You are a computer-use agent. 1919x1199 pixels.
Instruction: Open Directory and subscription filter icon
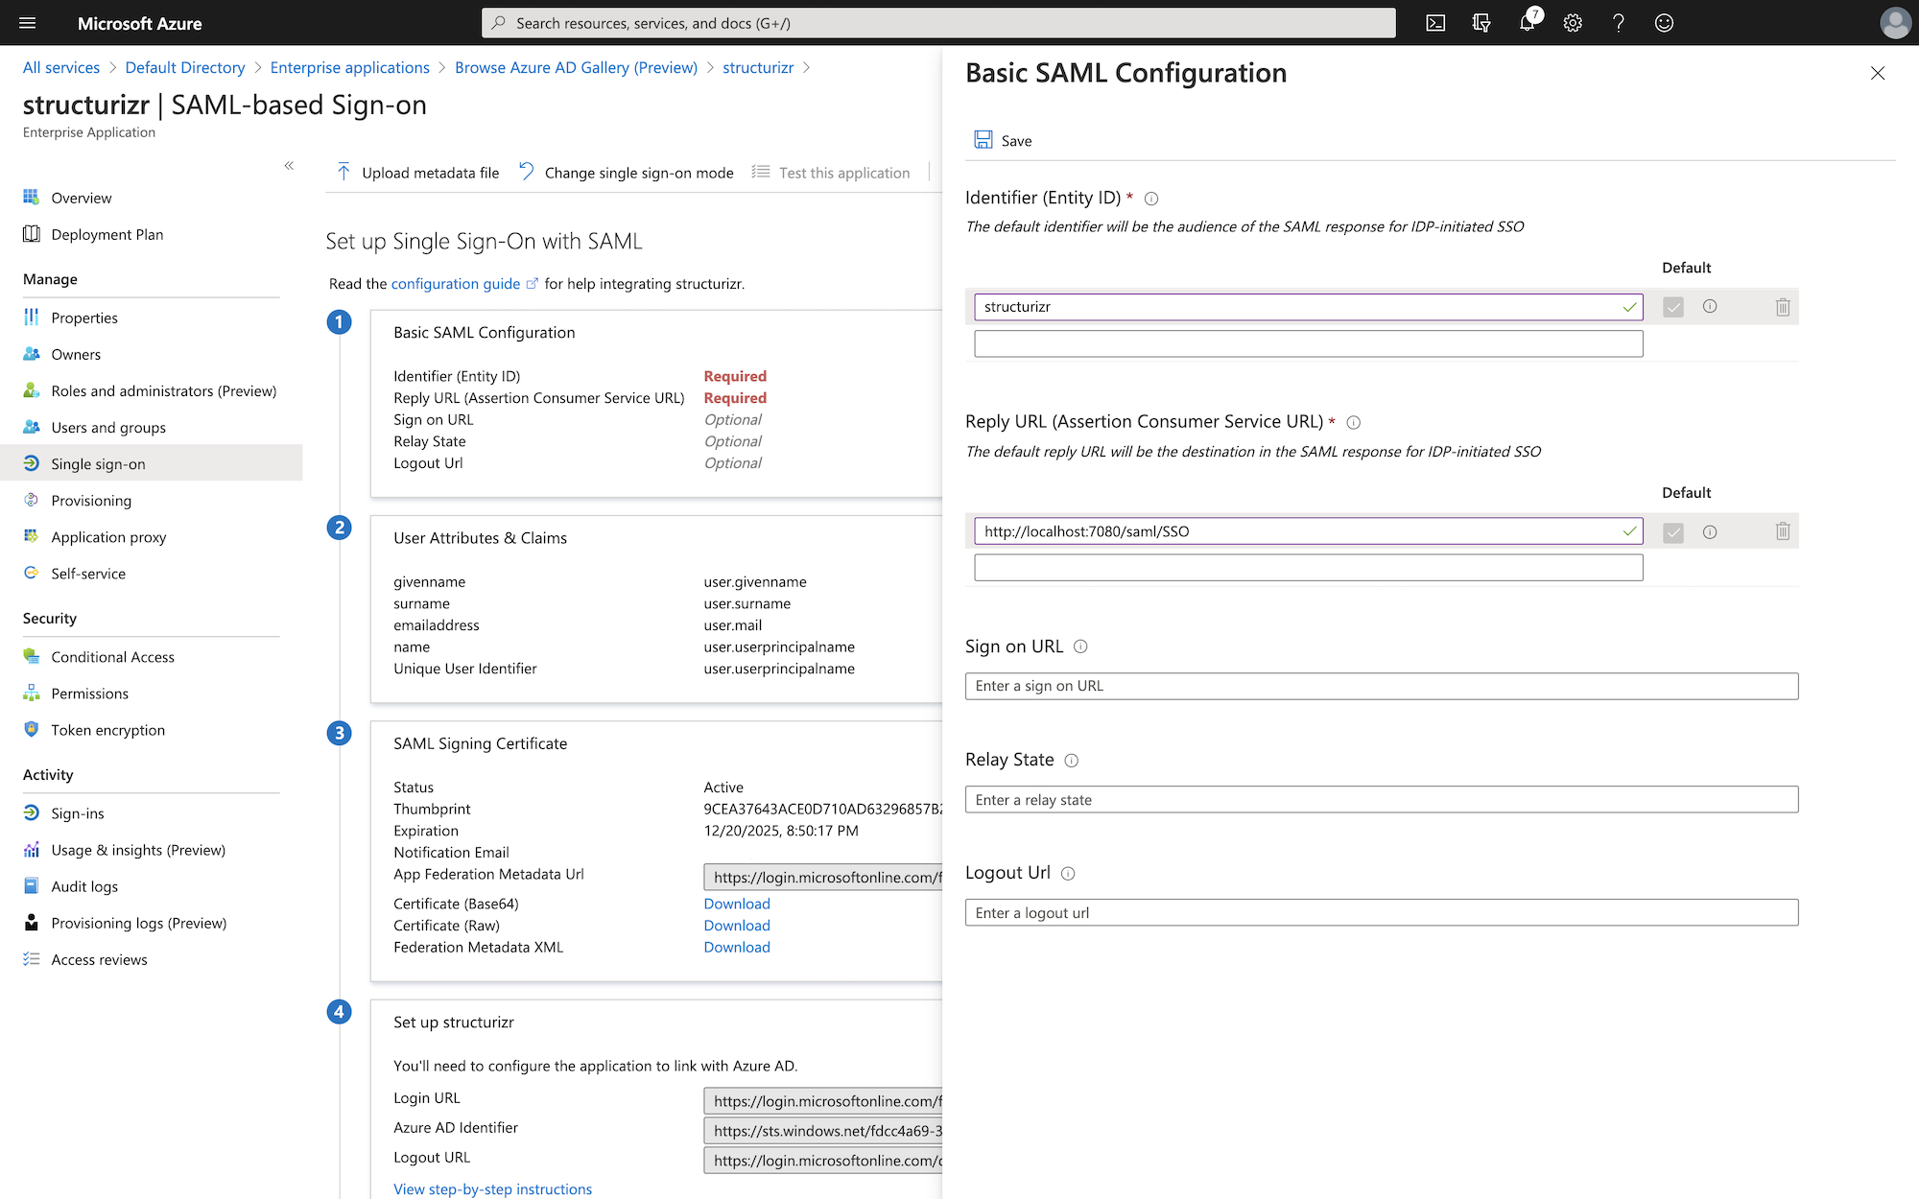point(1481,23)
